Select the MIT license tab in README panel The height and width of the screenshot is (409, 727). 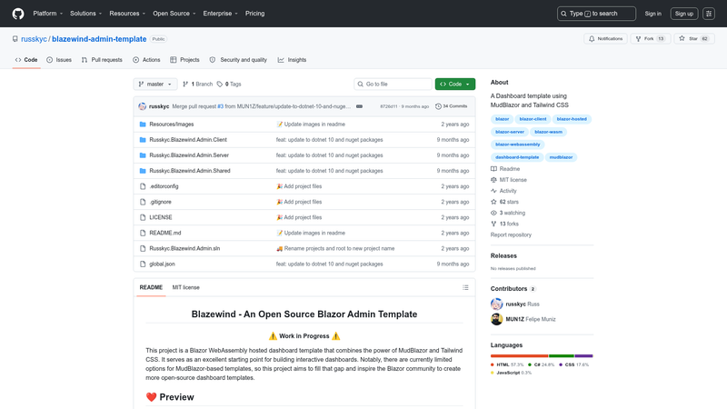point(186,287)
